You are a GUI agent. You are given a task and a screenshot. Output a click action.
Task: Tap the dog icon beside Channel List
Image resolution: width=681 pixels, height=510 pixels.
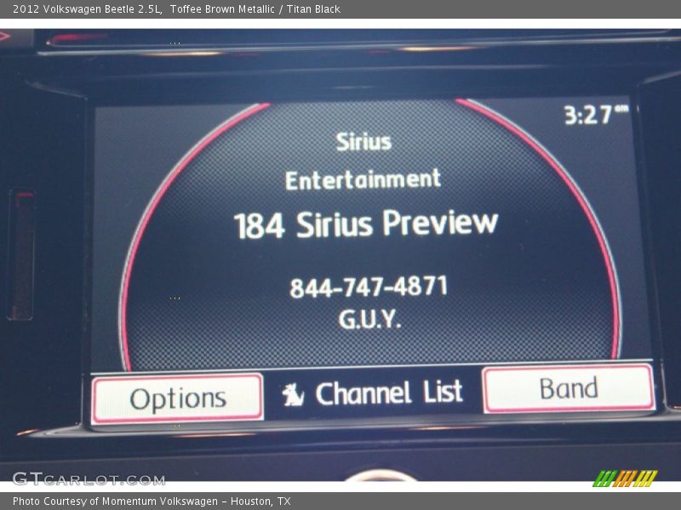(293, 394)
